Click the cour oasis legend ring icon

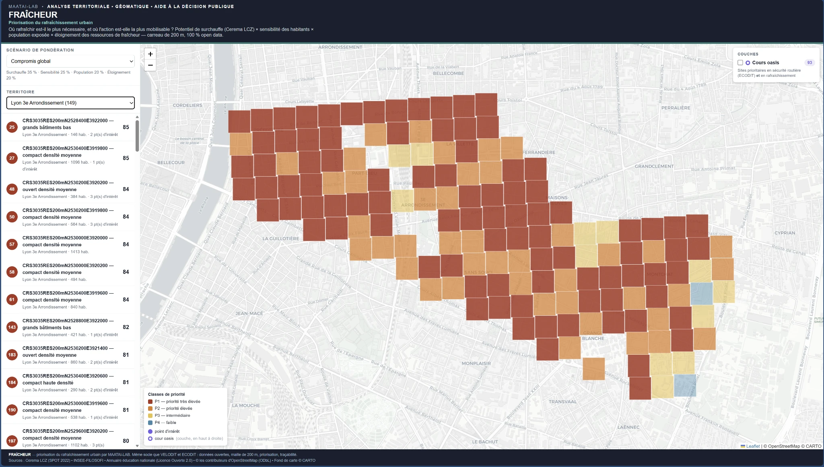point(150,438)
